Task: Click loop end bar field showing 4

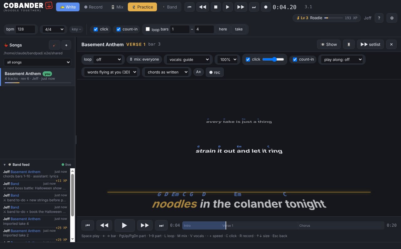Action: coord(204,29)
